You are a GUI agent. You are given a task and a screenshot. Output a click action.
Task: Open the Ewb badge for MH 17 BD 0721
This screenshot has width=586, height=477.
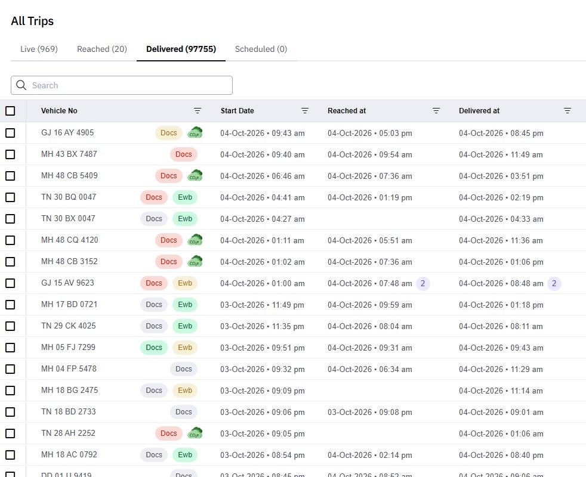coord(185,305)
